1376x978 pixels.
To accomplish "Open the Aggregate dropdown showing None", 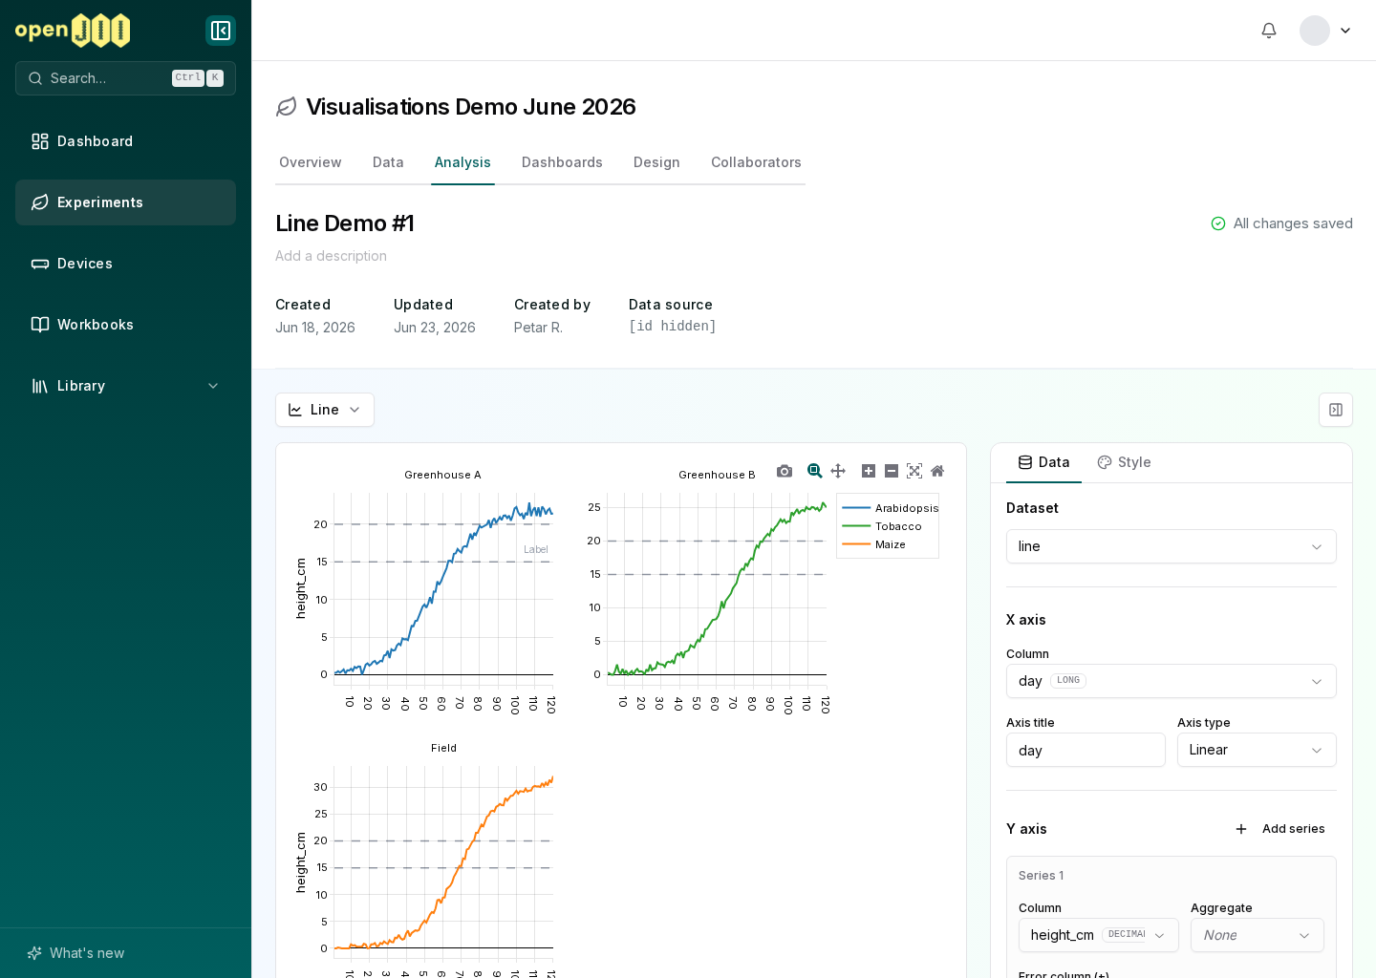I will tap(1258, 935).
